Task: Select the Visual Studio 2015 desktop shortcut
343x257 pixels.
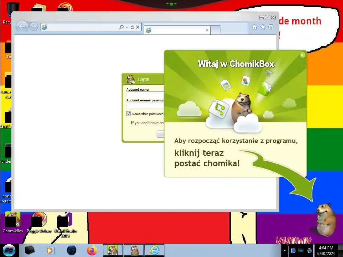Action: pyautogui.click(x=65, y=225)
